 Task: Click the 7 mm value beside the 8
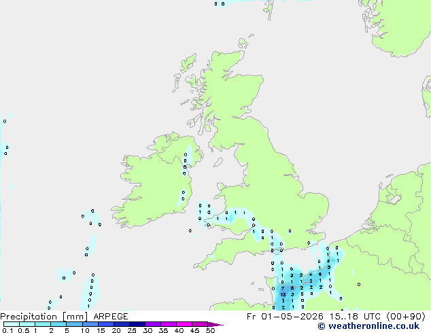(283, 288)
